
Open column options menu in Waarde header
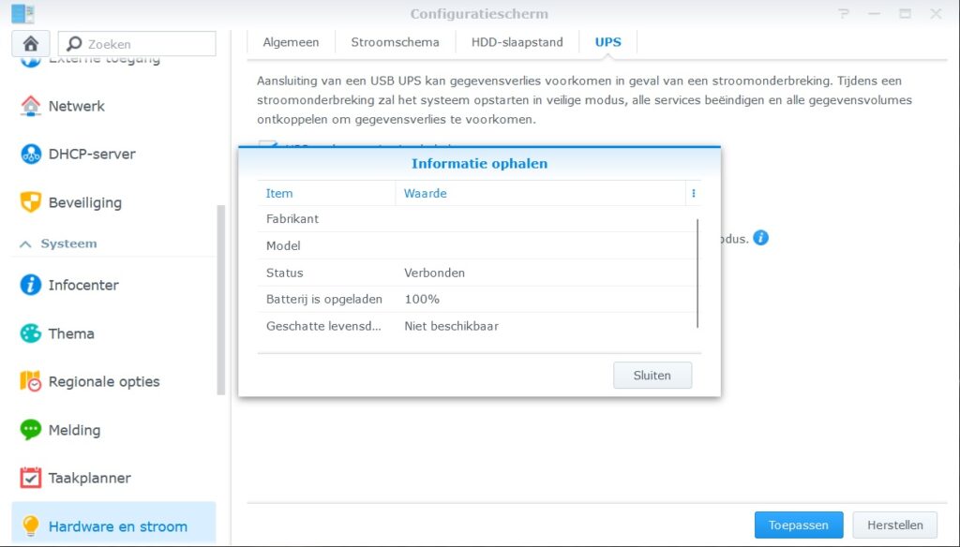(x=693, y=194)
